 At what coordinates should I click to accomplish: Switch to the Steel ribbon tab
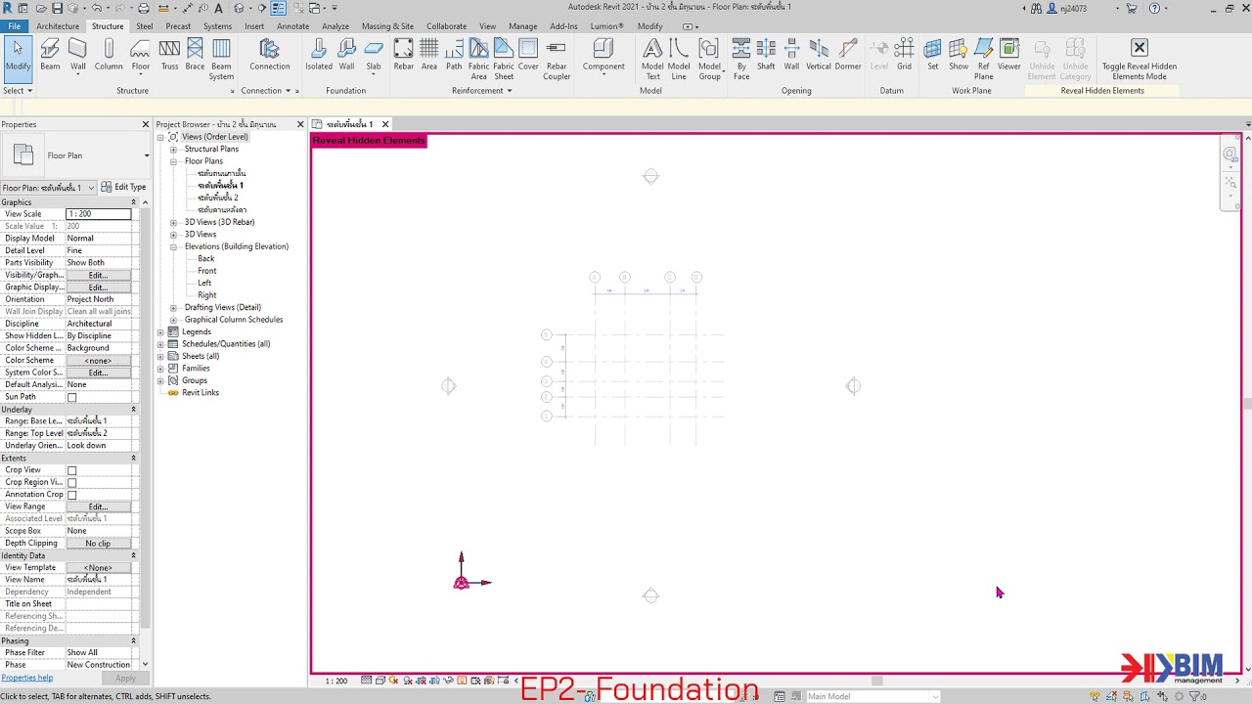coord(145,26)
